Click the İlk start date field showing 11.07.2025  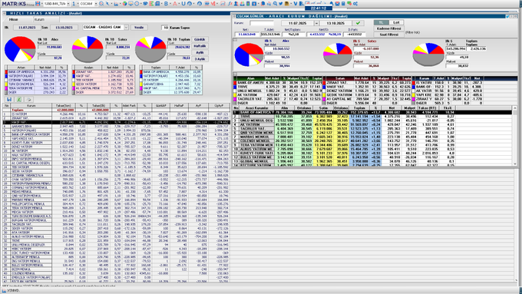(27, 28)
